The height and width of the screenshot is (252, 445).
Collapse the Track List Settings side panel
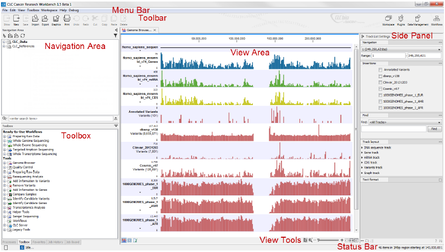[363, 37]
